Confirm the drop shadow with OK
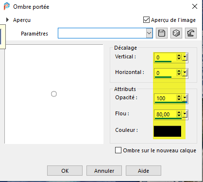Image resolution: width=203 pixels, height=182 pixels. [65, 171]
